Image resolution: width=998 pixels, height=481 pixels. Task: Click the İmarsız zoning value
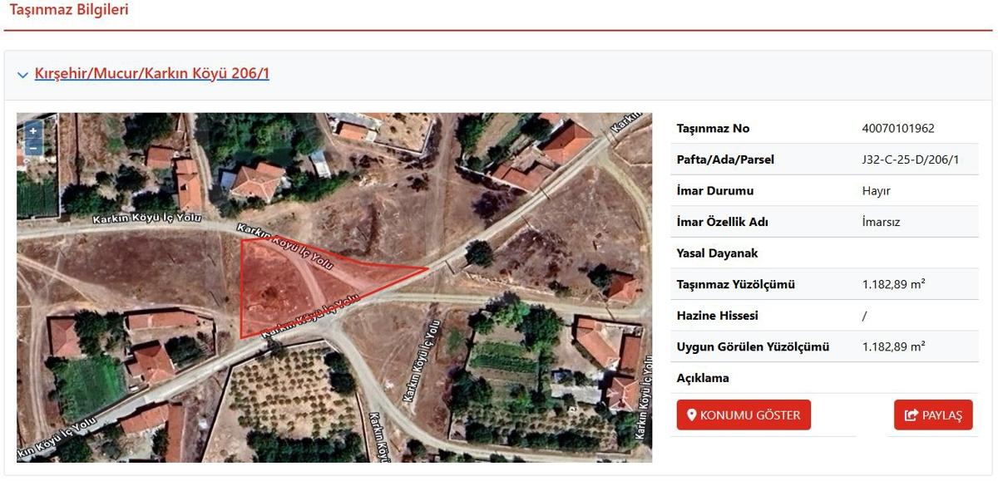coord(882,223)
